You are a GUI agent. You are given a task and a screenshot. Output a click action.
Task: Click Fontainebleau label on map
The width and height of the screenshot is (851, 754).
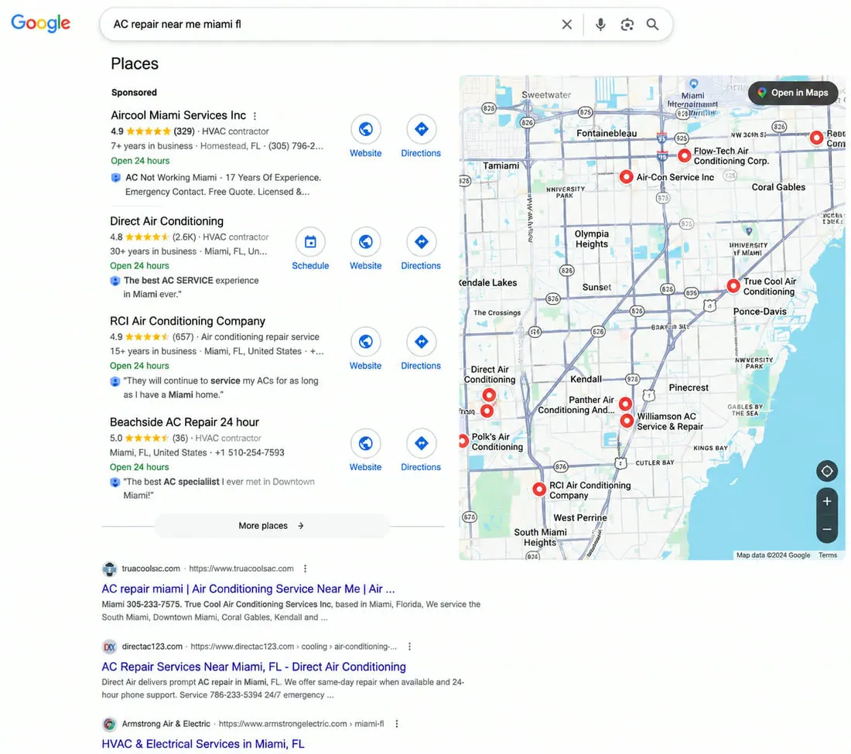coord(607,134)
